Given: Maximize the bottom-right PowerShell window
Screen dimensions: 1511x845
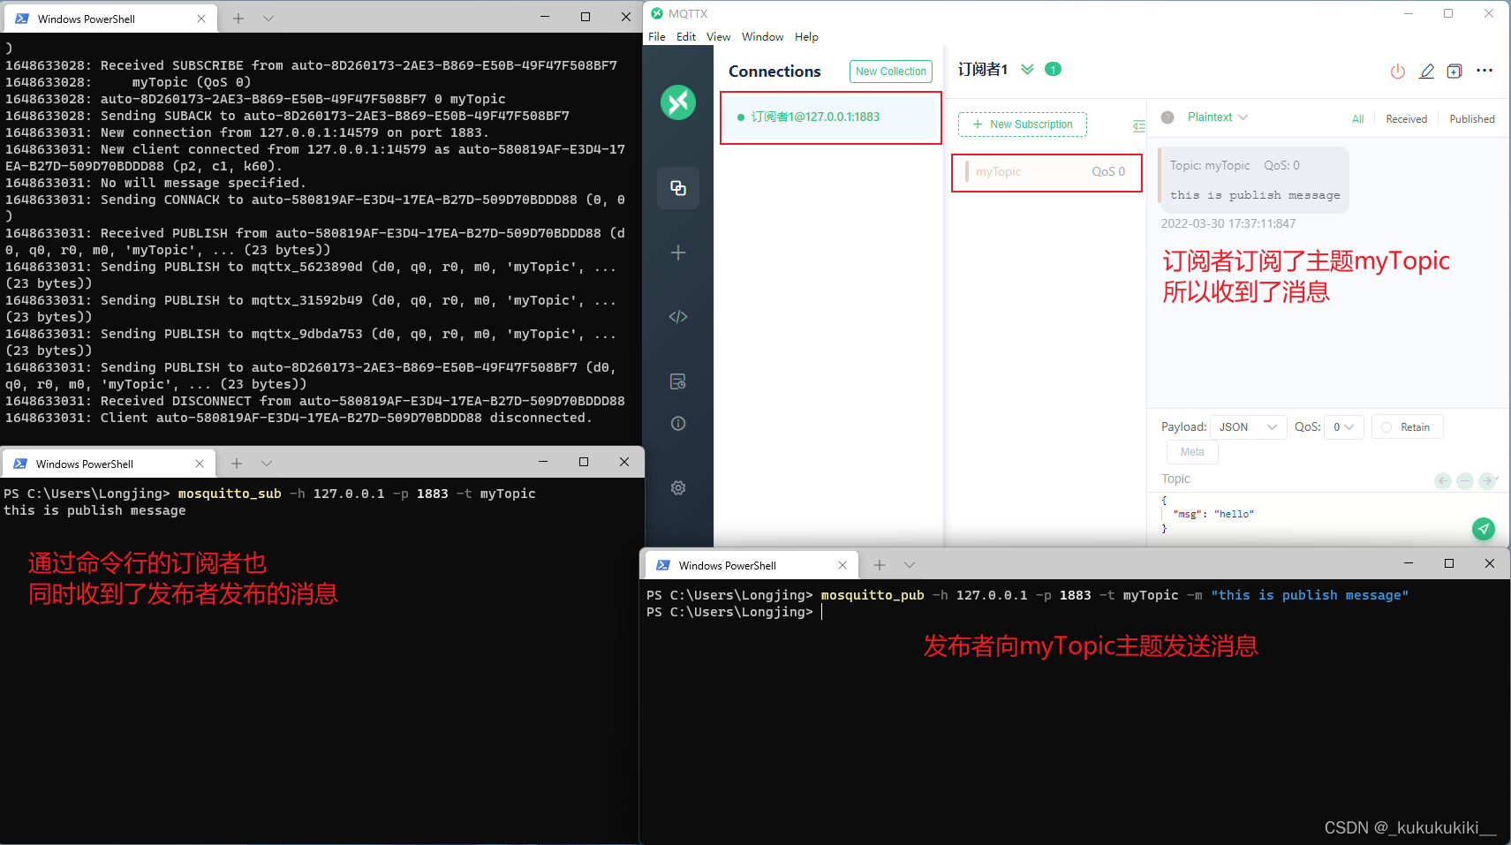Looking at the screenshot, I should [x=1449, y=563].
